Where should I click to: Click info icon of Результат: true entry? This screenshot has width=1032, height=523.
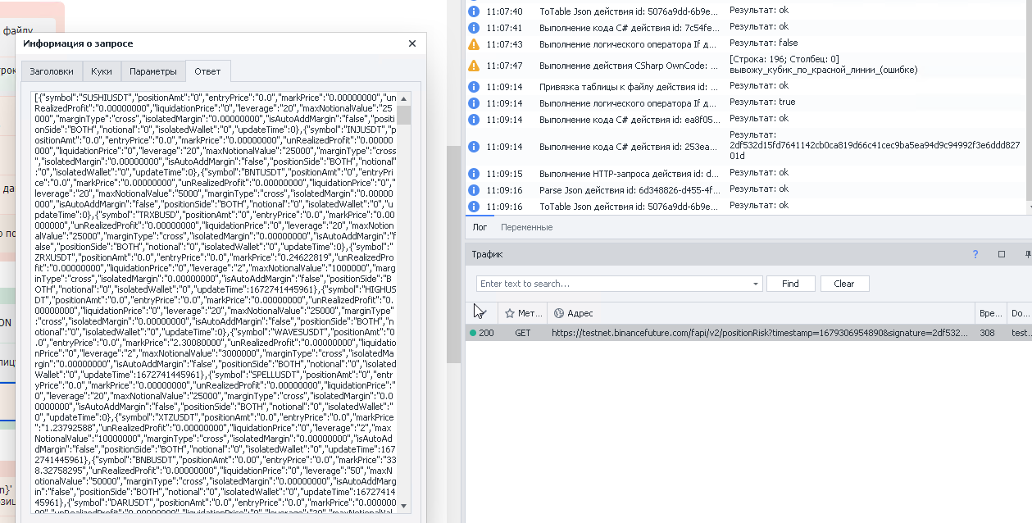pyautogui.click(x=473, y=103)
